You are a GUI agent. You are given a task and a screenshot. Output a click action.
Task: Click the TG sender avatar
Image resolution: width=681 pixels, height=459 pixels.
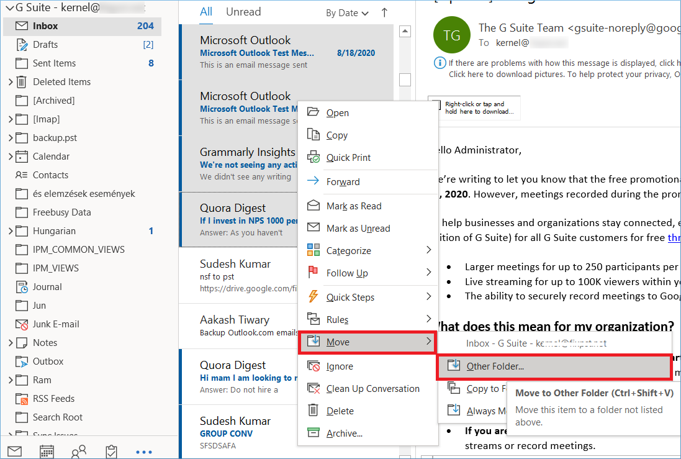tap(452, 35)
